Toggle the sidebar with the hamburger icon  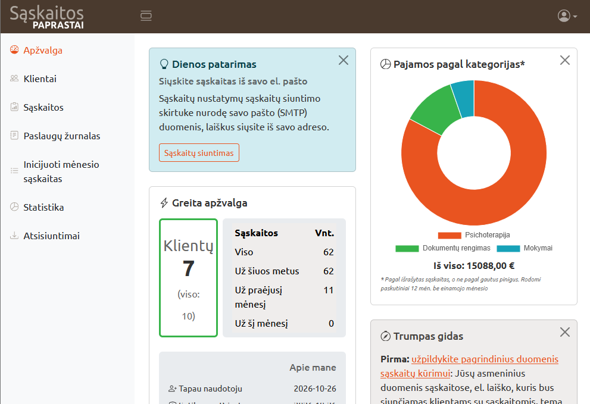pos(146,15)
